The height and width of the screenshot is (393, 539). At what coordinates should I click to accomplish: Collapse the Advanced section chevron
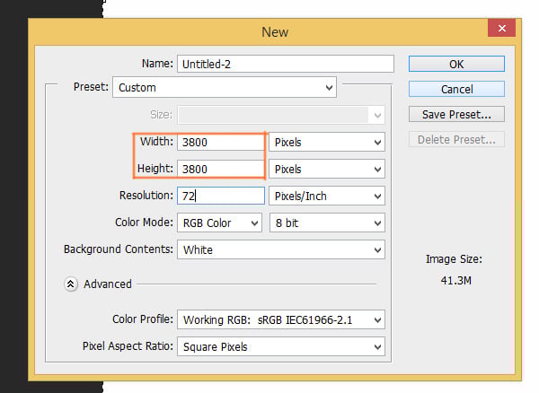pos(70,284)
